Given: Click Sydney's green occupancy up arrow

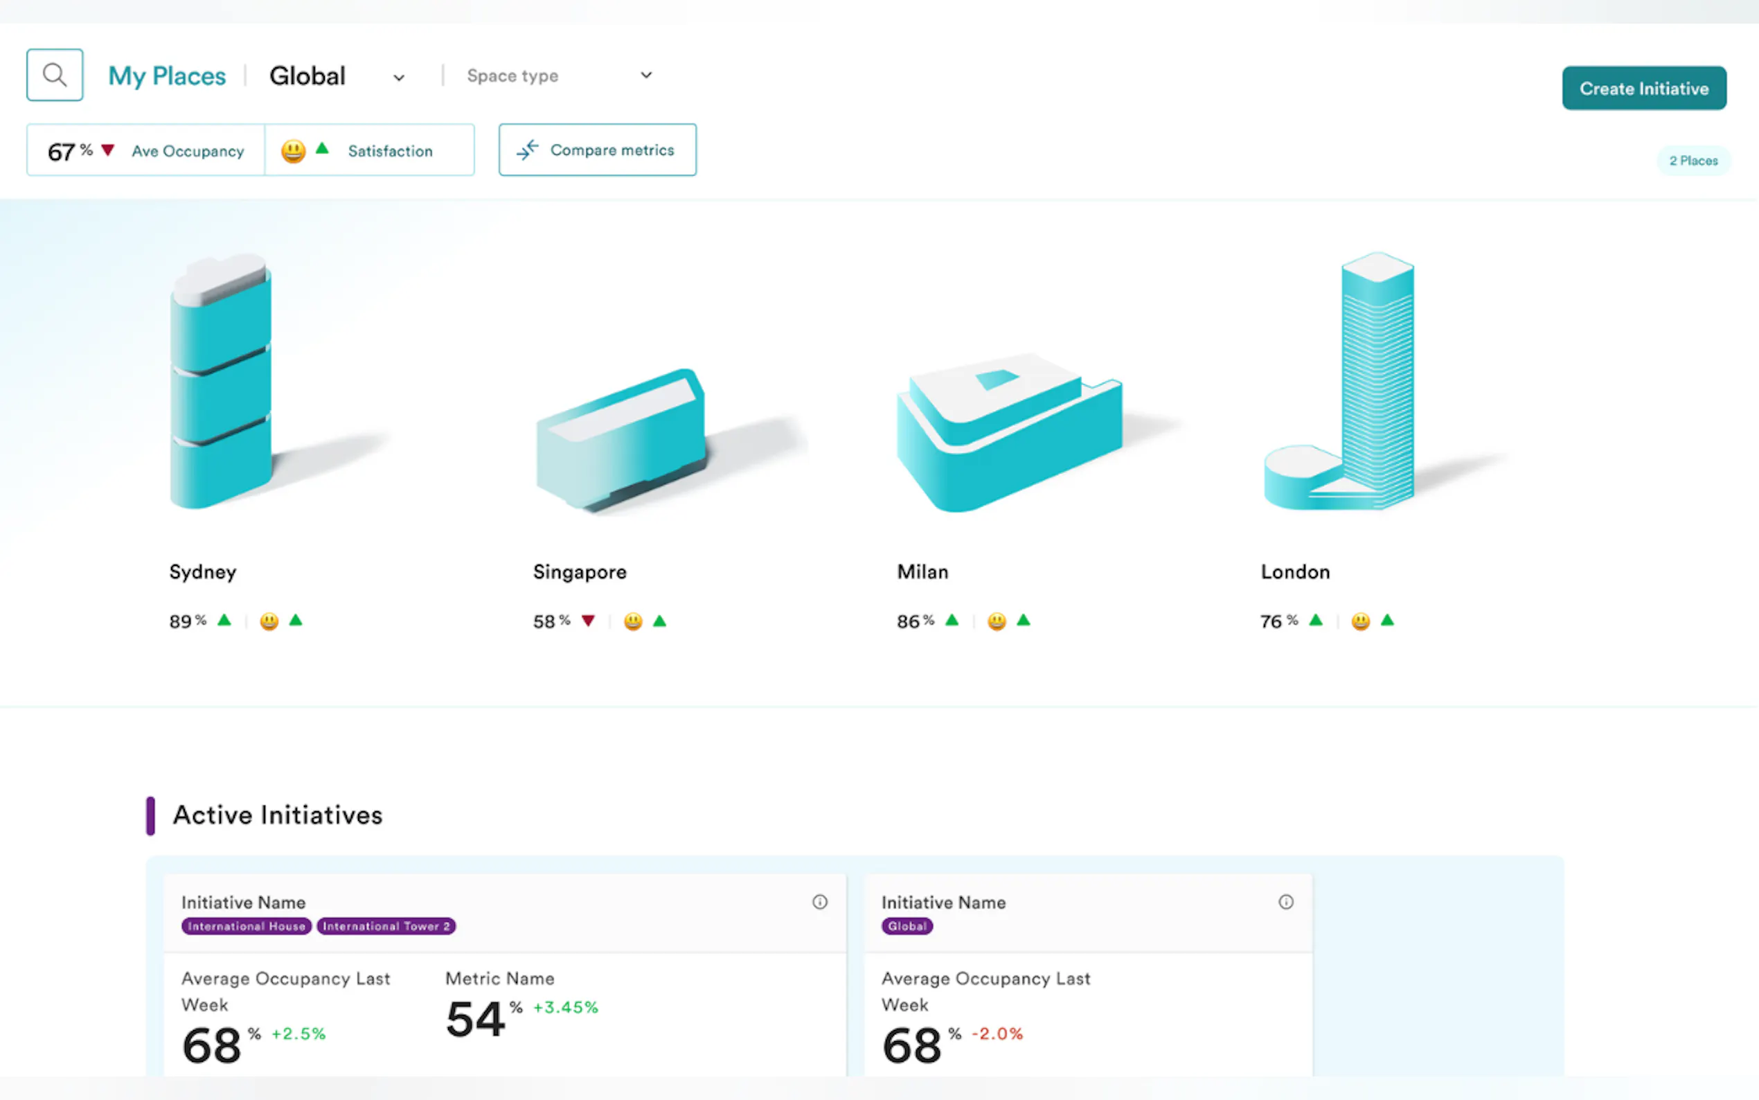Looking at the screenshot, I should point(224,620).
